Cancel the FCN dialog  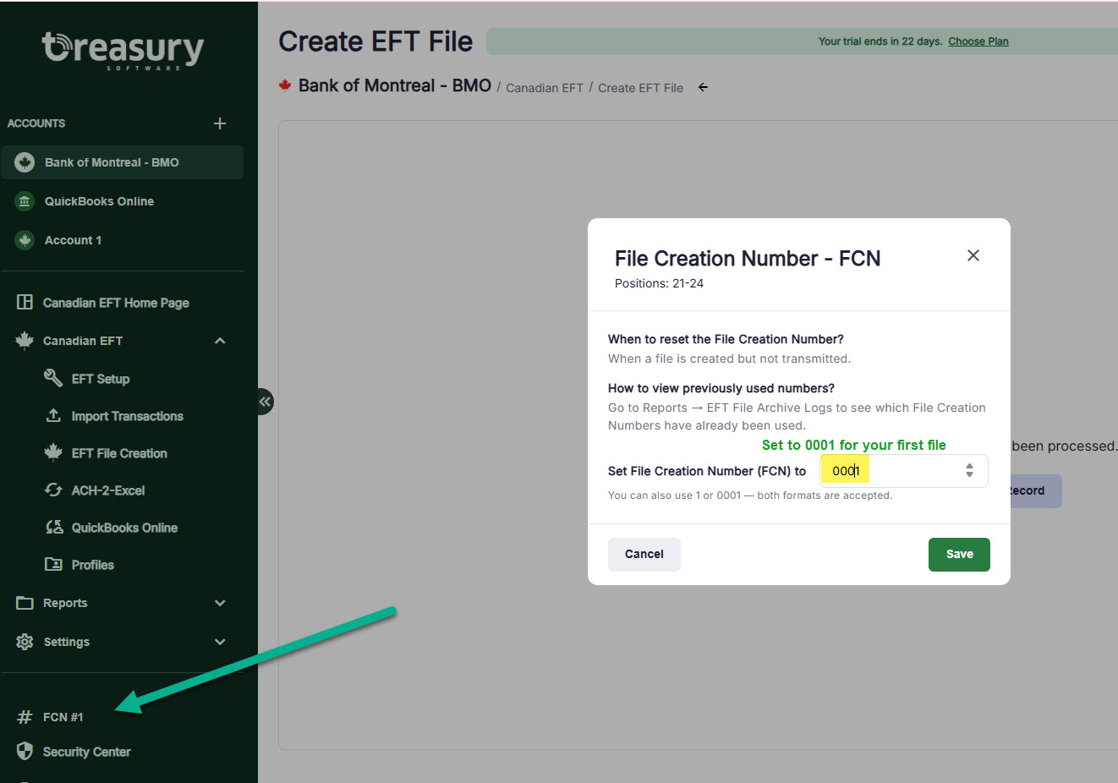pos(644,555)
